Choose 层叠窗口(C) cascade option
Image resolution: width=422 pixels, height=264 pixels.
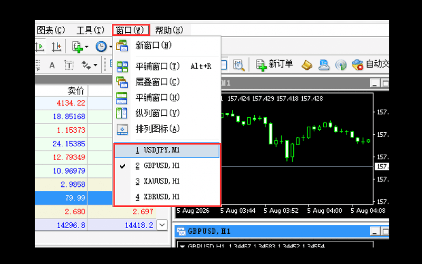point(167,82)
